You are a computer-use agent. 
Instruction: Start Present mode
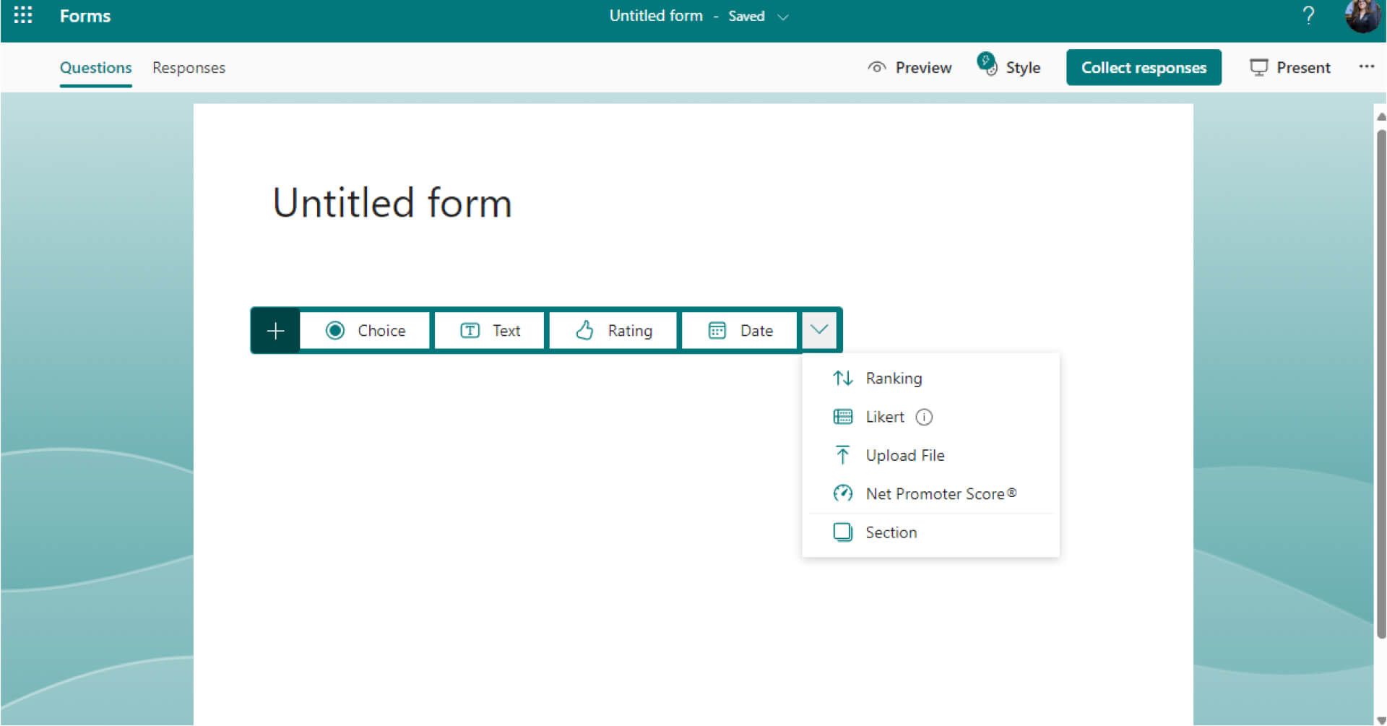click(1290, 67)
